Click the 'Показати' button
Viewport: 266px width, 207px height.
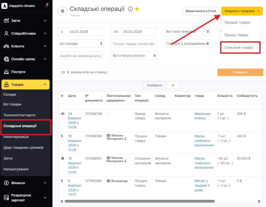point(240,72)
